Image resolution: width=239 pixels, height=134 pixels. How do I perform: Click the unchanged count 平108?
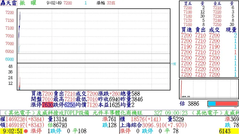(79, 131)
